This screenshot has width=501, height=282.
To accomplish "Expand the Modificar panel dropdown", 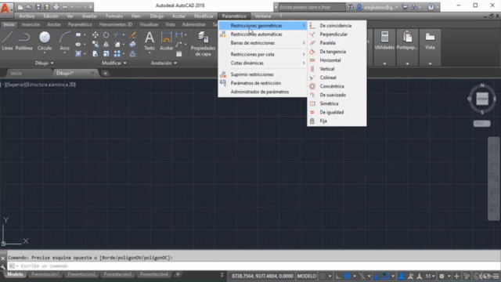I will [114, 63].
